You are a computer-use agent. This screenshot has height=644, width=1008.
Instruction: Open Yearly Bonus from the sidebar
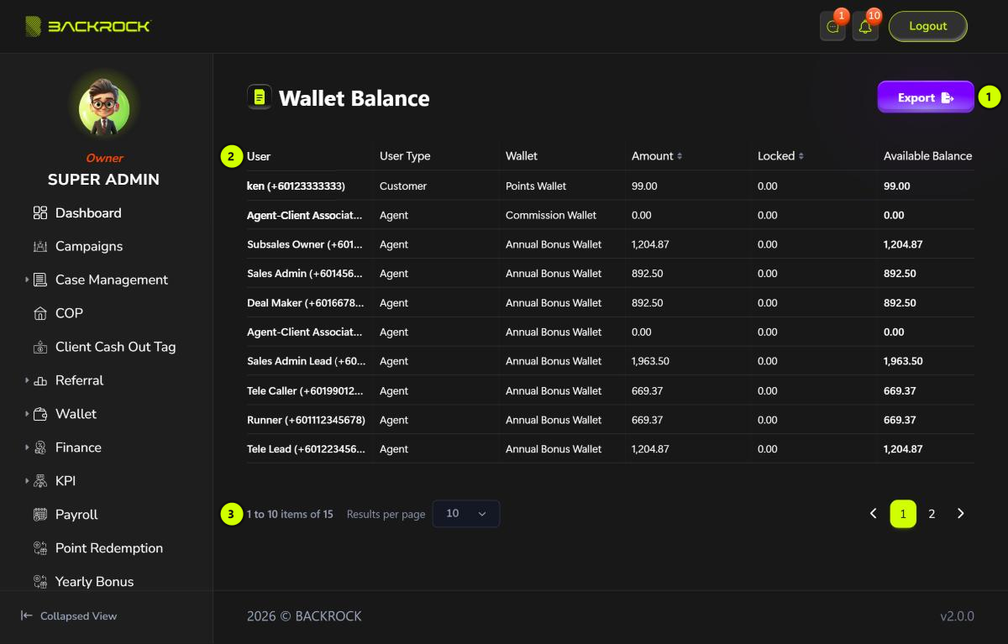point(94,582)
